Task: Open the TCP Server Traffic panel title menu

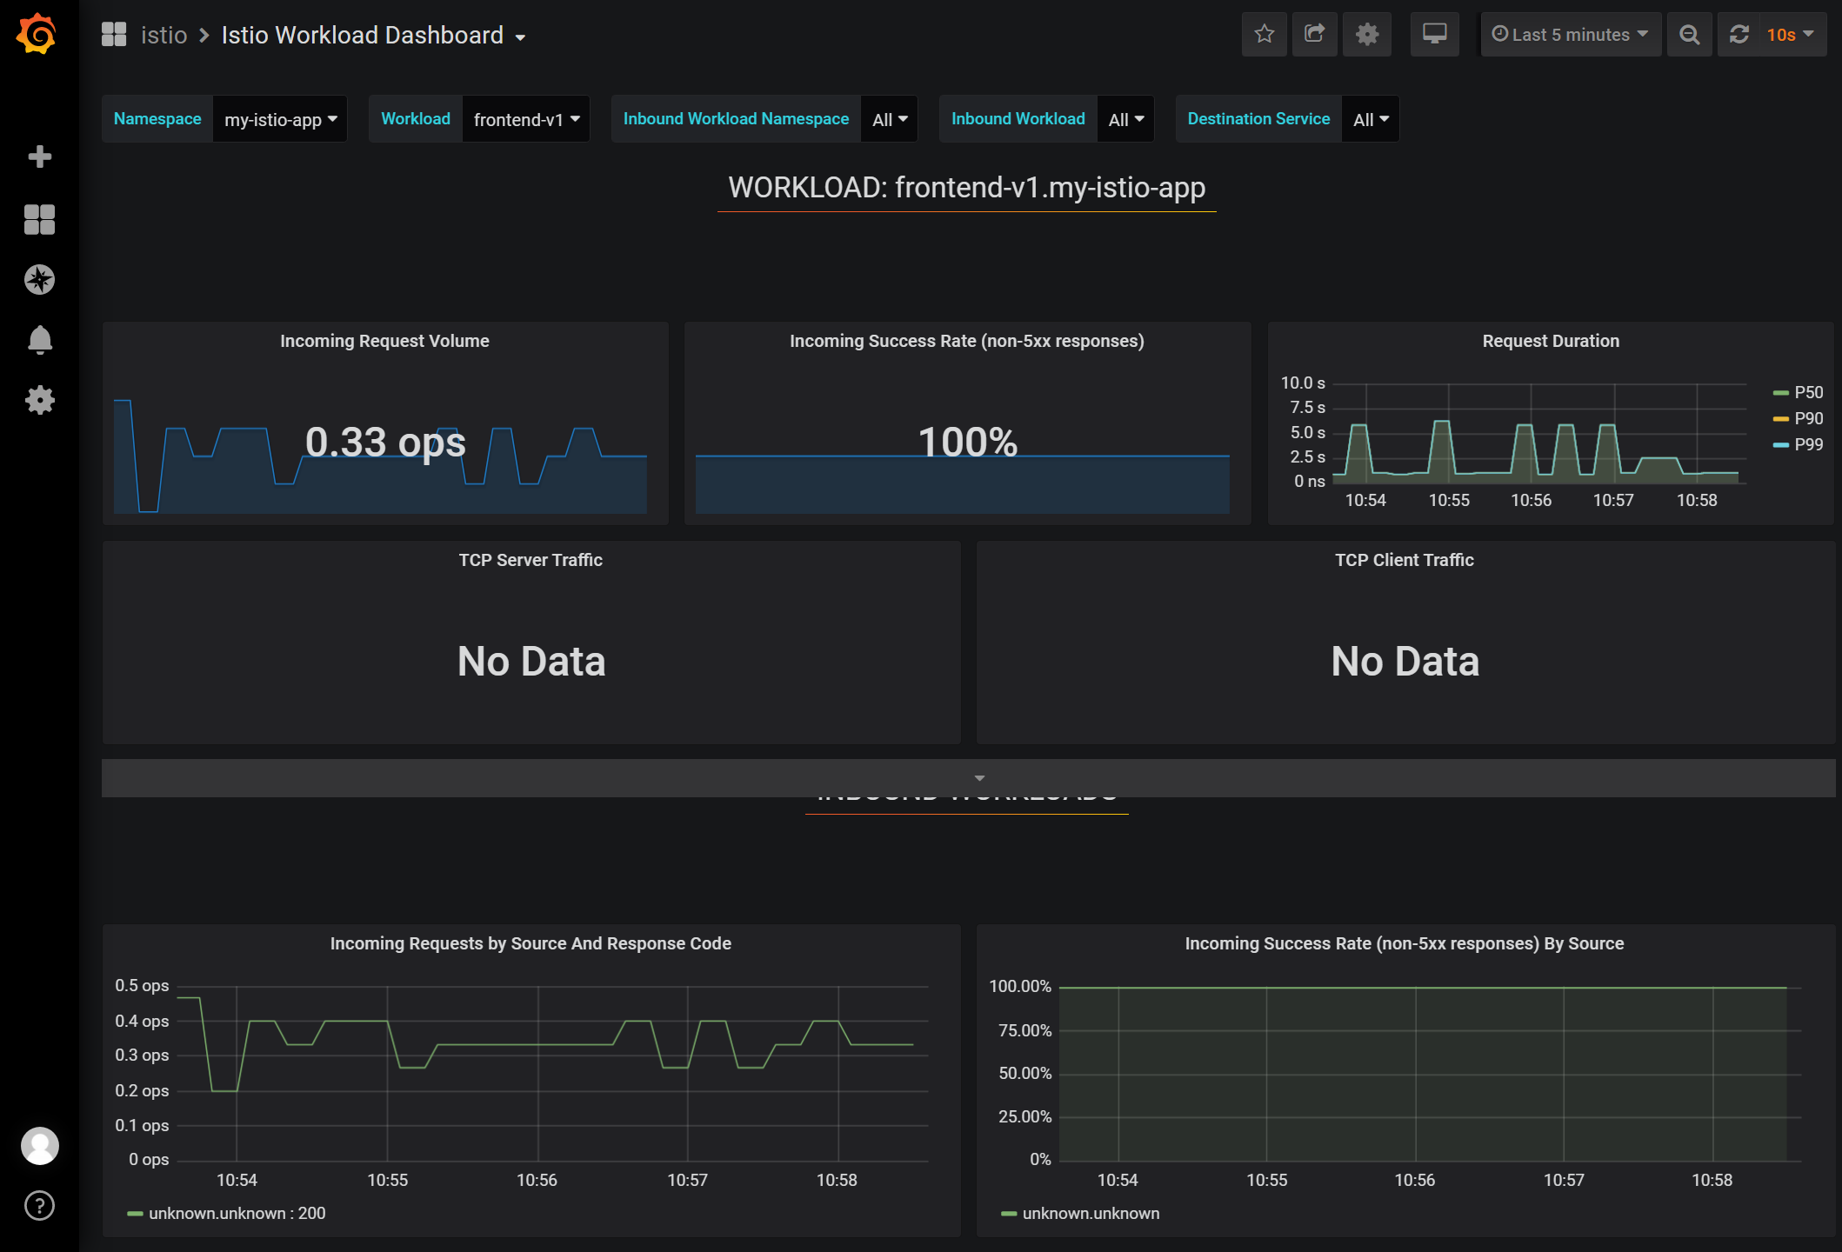Action: pos(531,560)
